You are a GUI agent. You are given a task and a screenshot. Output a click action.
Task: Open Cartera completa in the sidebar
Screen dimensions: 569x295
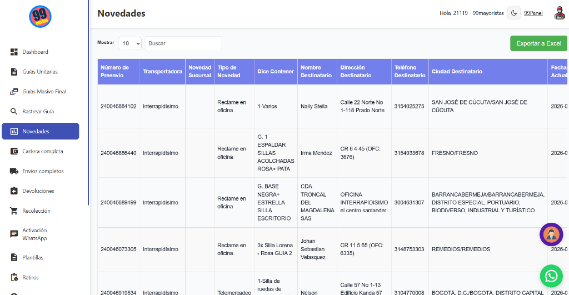point(42,151)
